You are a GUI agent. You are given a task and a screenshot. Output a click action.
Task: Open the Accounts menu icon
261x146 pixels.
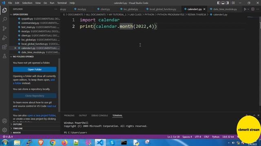coord(4,121)
